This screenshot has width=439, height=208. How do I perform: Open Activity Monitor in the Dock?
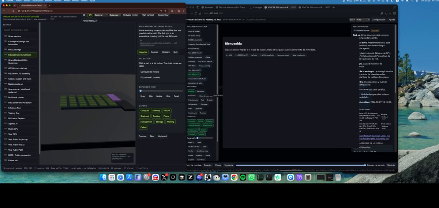click(x=260, y=177)
